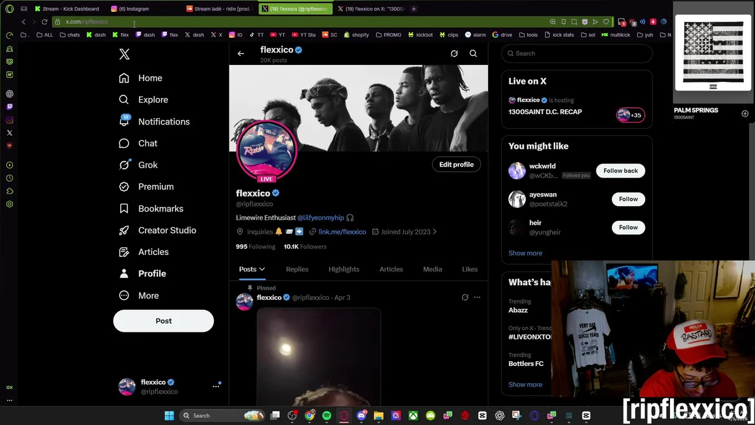Open the PROMO bookmarks folder
This screenshot has height=425, width=755.
click(388, 35)
